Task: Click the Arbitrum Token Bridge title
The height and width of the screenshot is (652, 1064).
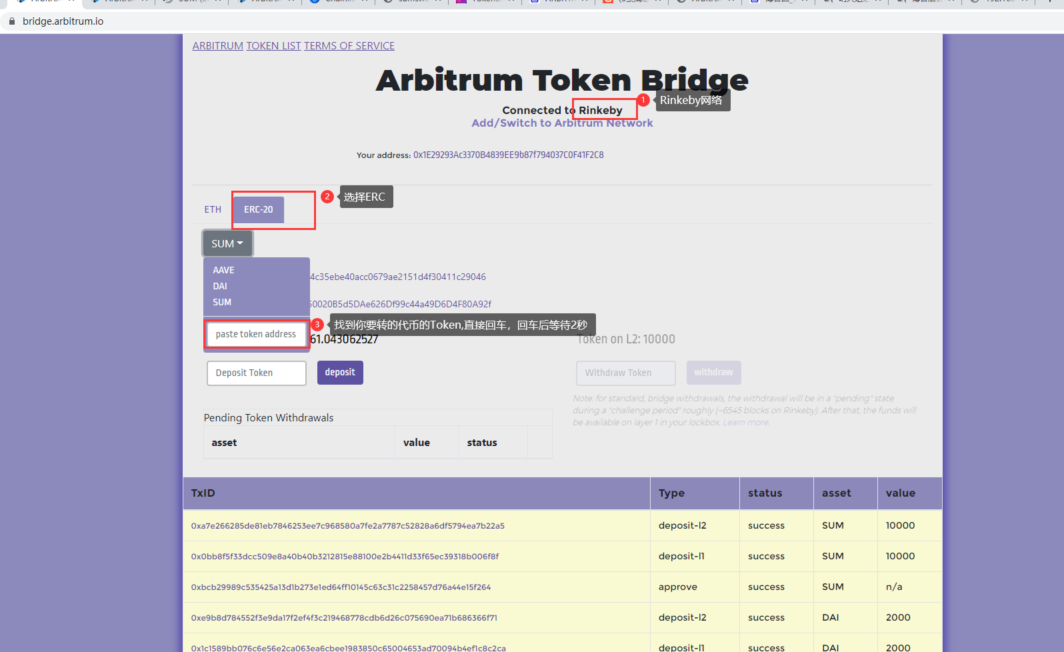Action: 562,81
